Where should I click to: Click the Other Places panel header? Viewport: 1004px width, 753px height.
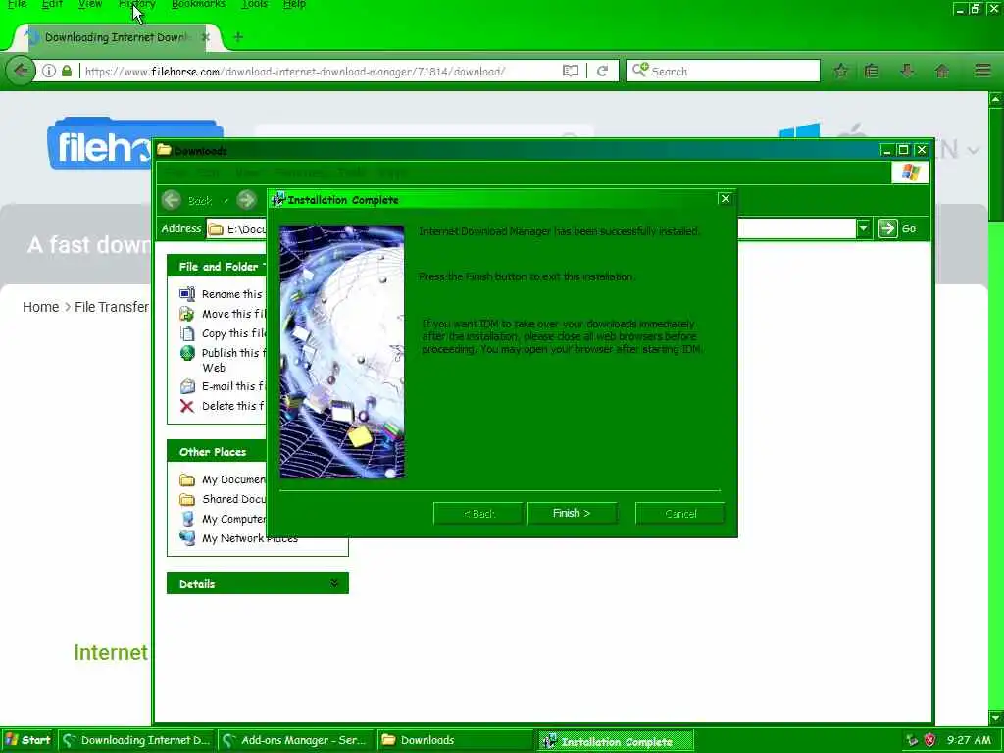click(217, 451)
